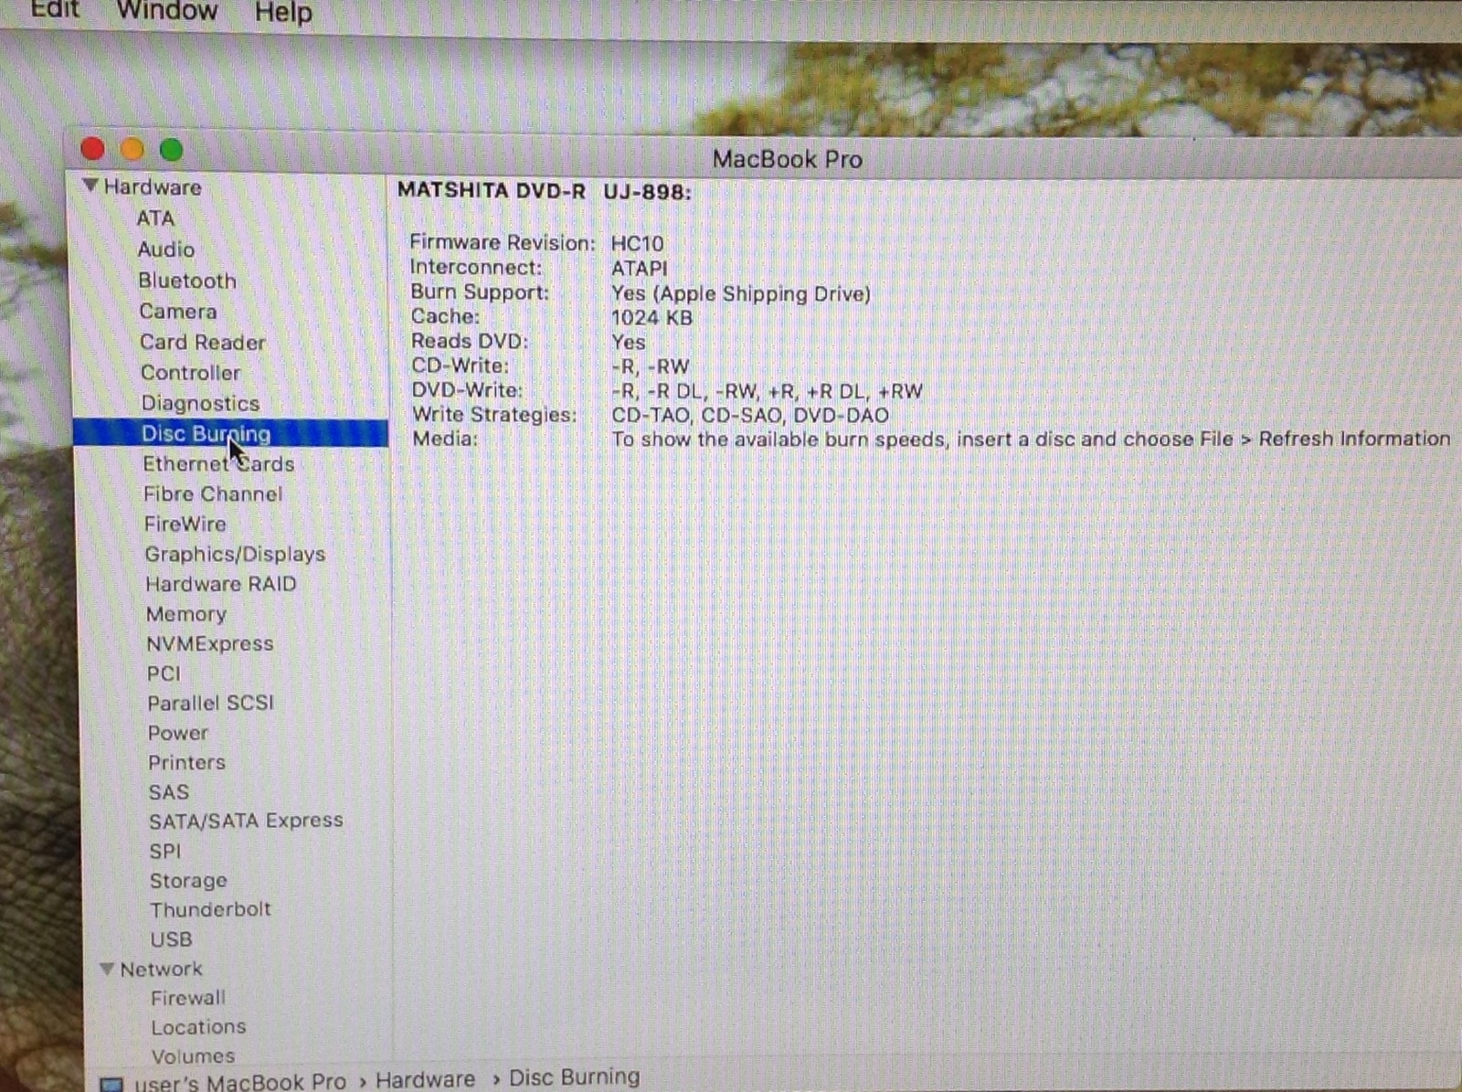Select Hardware RAID in the sidebar
1462x1092 pixels.
[x=221, y=584]
